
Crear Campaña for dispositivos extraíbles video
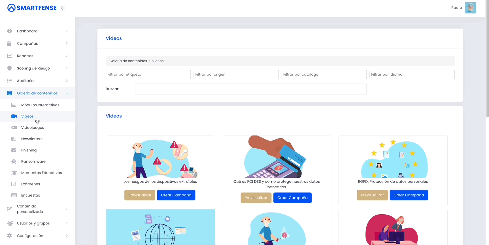tap(176, 195)
